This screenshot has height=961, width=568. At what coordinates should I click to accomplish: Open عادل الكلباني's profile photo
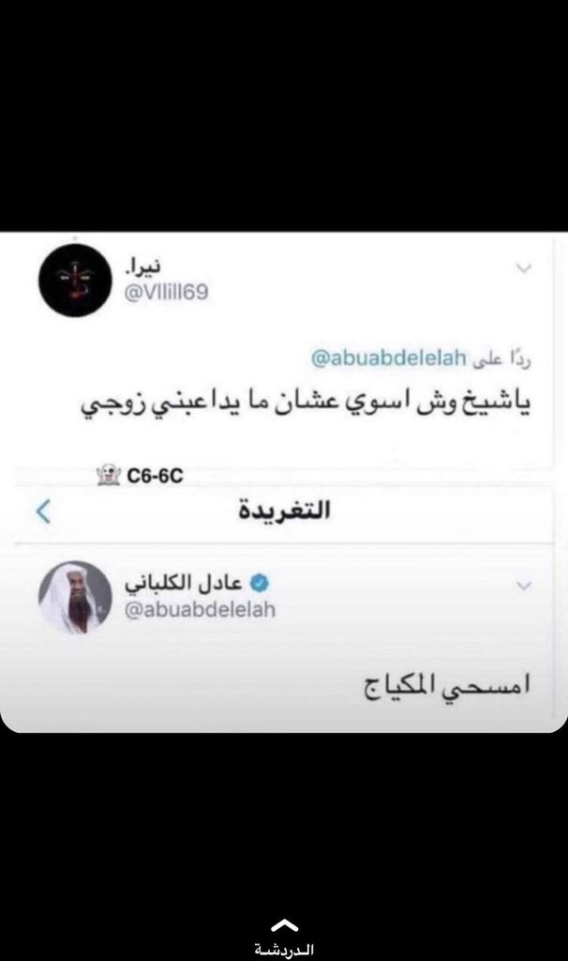point(75,598)
